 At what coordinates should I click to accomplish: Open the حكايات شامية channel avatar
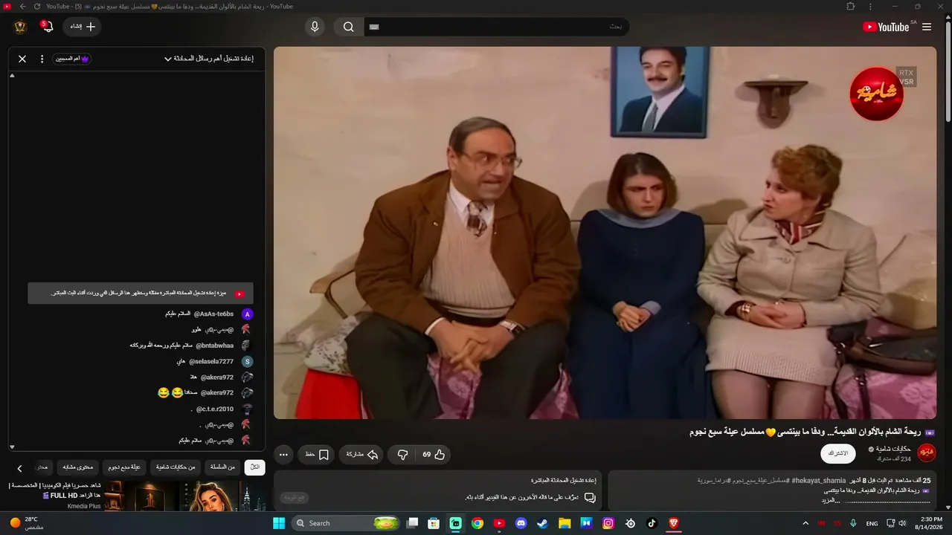[927, 453]
